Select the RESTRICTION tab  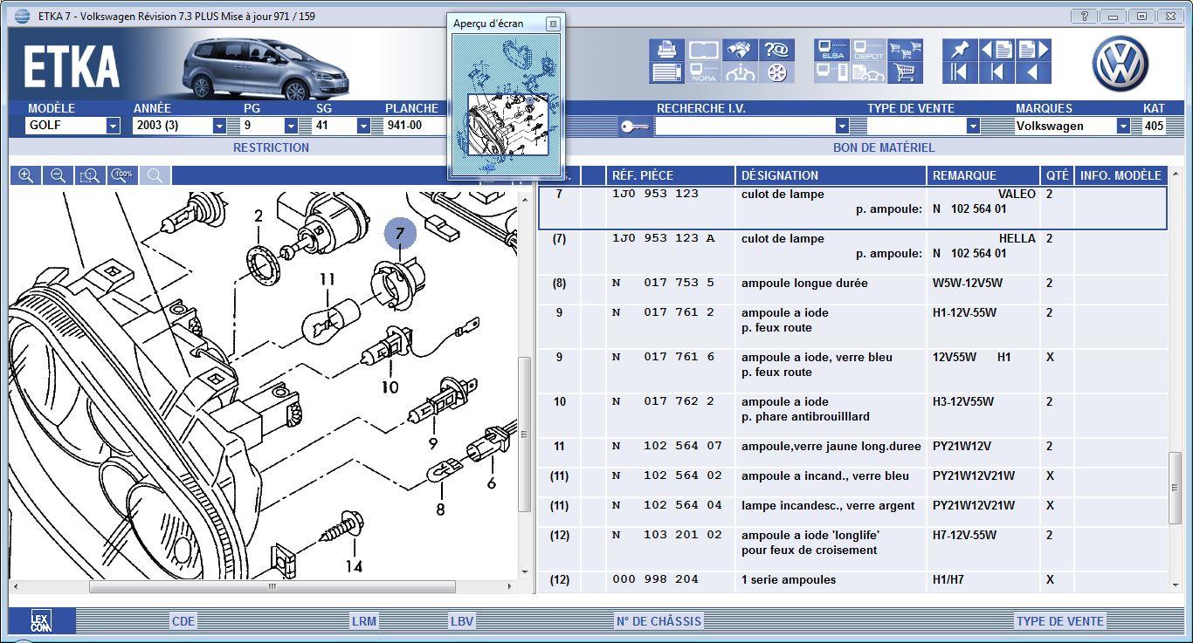[271, 147]
